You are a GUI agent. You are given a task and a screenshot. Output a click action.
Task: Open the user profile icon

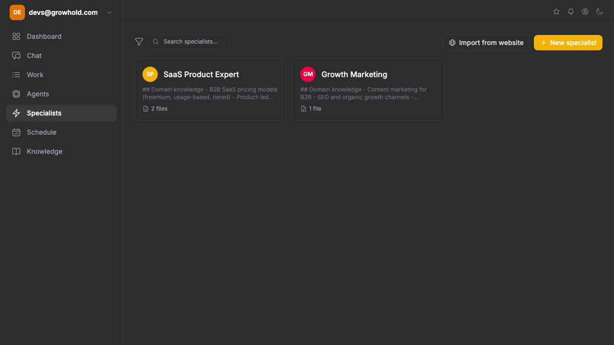[585, 11]
